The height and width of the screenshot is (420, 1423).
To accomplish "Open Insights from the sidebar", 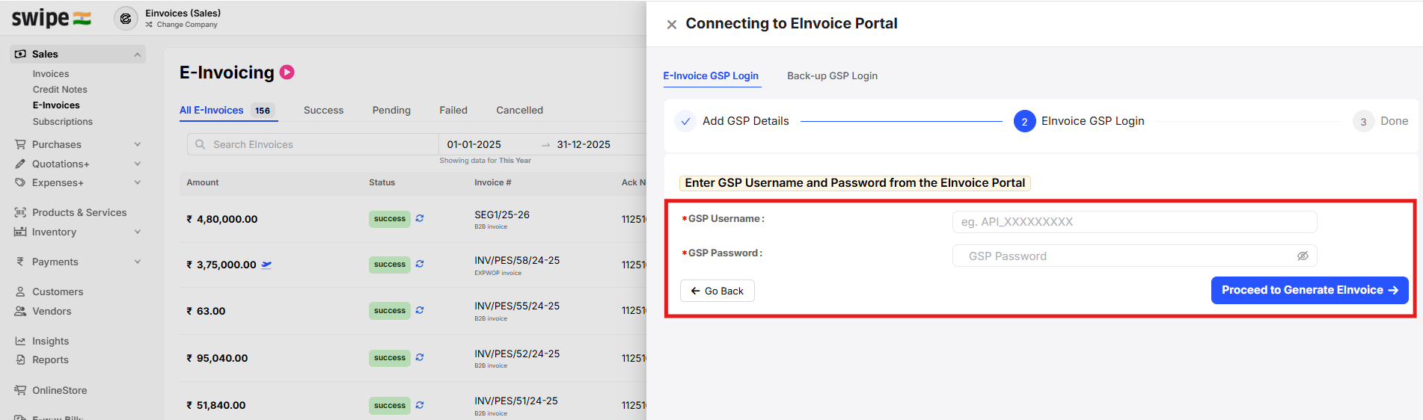I will click(50, 341).
